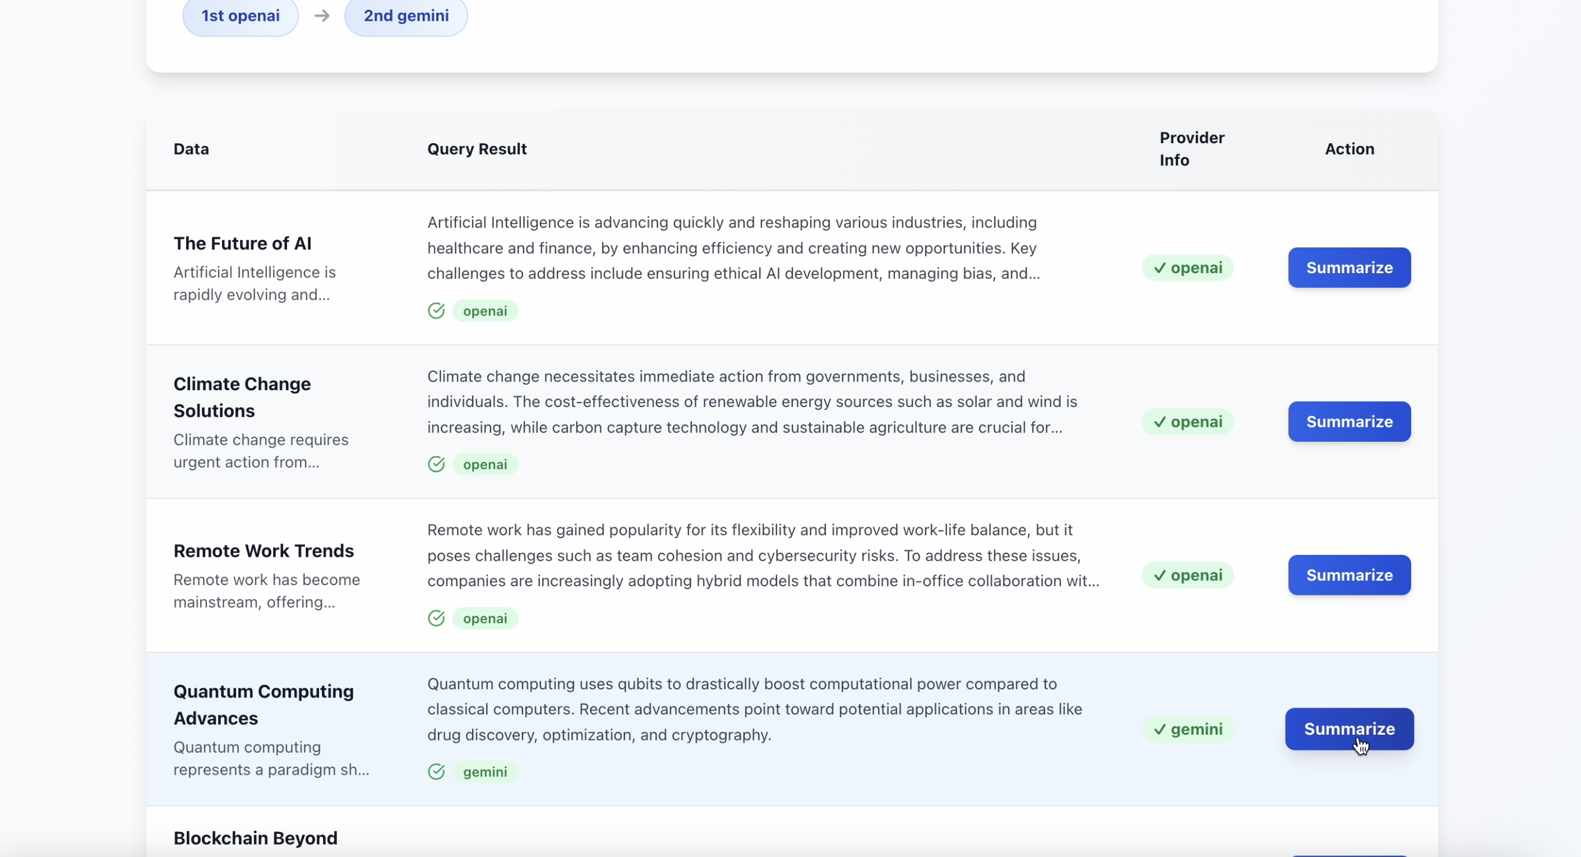
Task: Summarize the Remote Work Trends entry
Action: [x=1348, y=575]
